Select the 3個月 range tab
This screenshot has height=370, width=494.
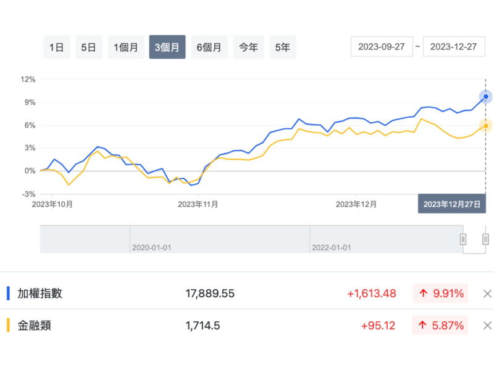tap(167, 47)
